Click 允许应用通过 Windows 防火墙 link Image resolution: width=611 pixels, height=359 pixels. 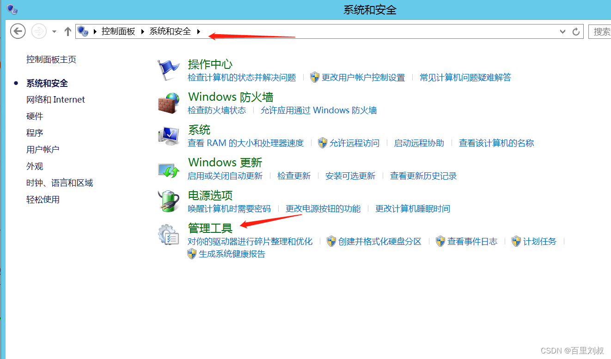[x=319, y=110]
